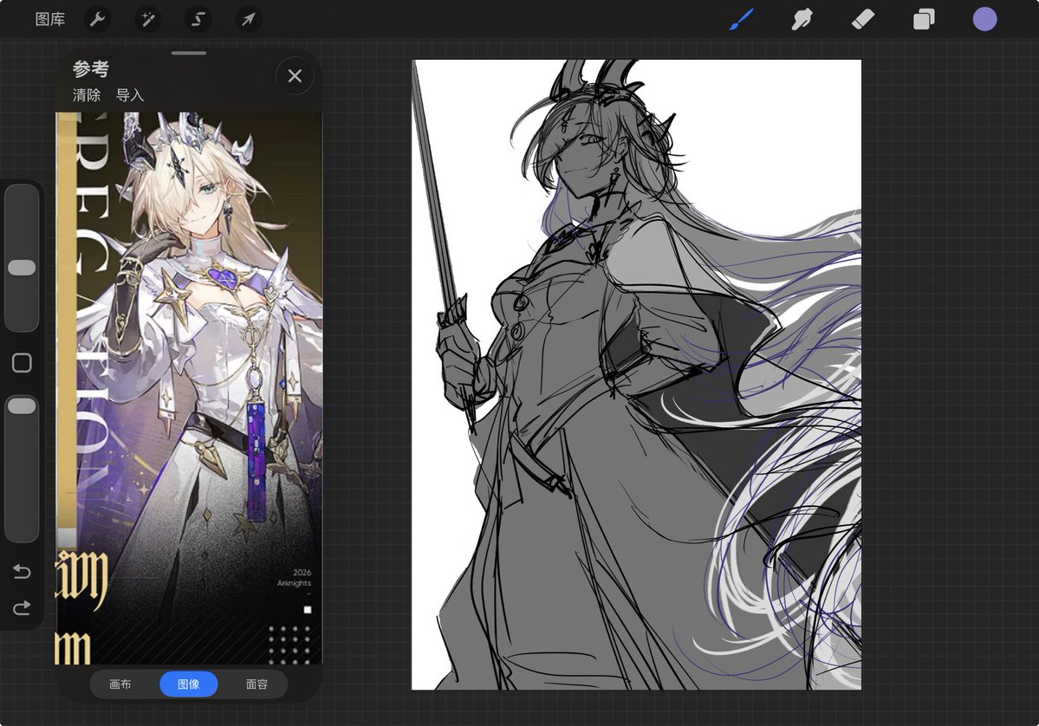
Task: Select the Brush tool
Action: pos(742,19)
